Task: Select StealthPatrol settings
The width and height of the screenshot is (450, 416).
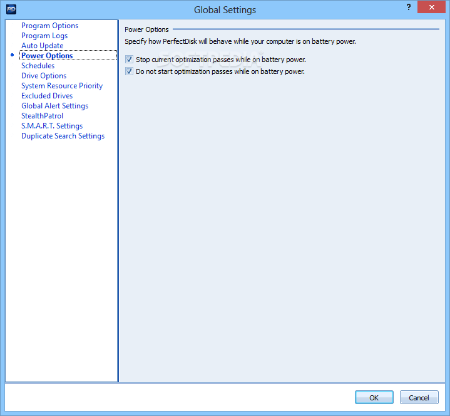Action: coord(42,116)
